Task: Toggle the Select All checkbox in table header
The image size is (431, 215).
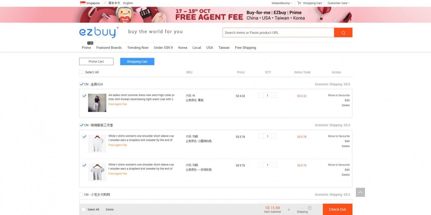Action: click(x=81, y=72)
